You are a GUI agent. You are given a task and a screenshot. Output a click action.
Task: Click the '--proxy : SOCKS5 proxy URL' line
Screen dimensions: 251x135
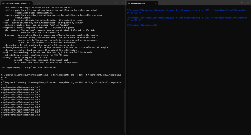pyautogui.click(x=25, y=57)
